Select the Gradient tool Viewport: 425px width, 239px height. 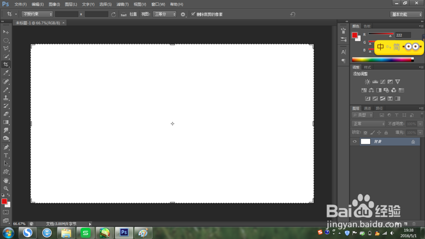(6, 122)
